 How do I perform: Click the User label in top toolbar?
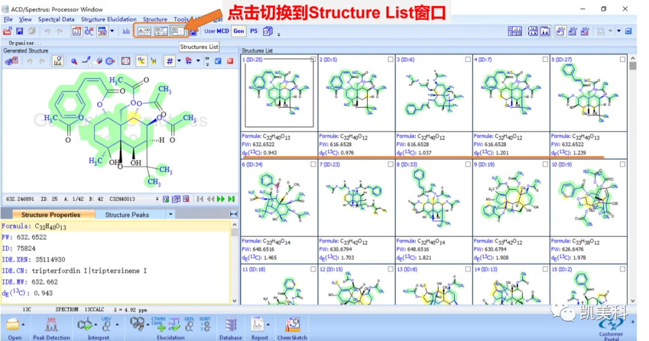click(x=210, y=31)
